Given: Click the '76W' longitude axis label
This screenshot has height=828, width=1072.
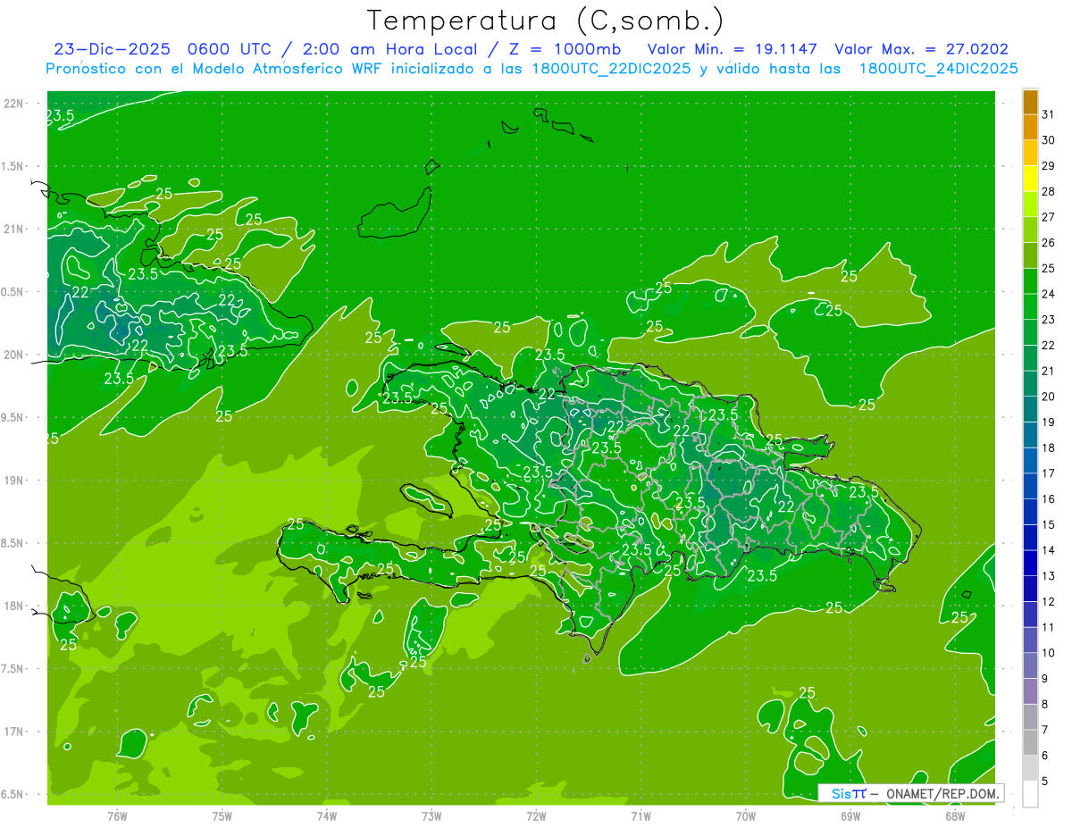Looking at the screenshot, I should (x=117, y=815).
